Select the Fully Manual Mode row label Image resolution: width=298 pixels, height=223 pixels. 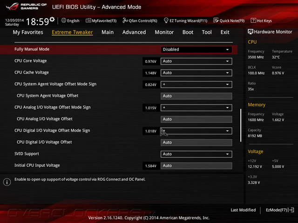pos(32,49)
